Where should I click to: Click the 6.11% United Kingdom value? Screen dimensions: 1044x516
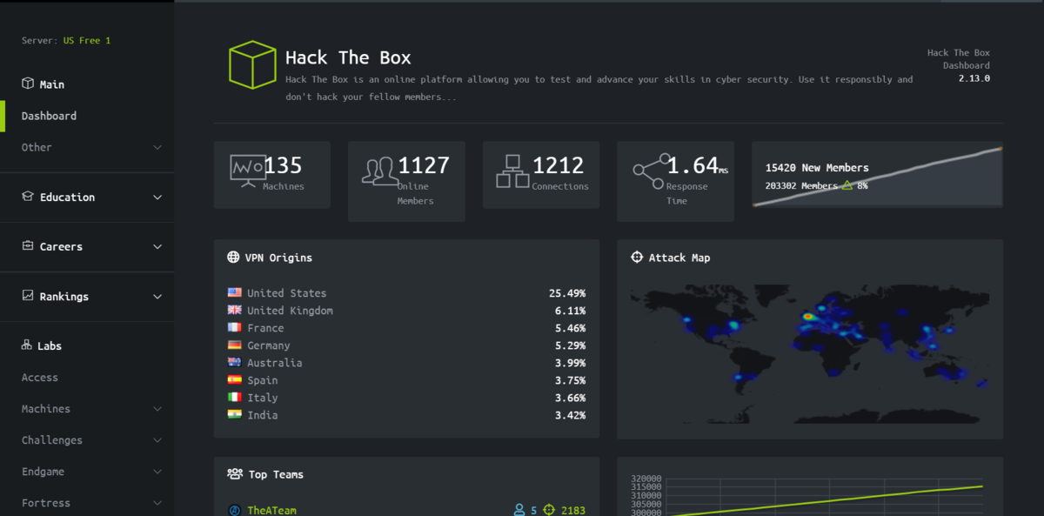point(570,311)
